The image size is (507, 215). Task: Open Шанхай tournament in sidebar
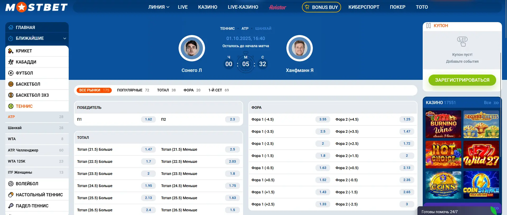point(37,128)
